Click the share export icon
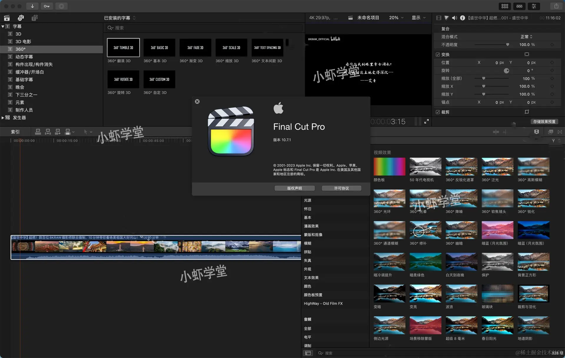Image resolution: width=565 pixels, height=358 pixels. [556, 6]
